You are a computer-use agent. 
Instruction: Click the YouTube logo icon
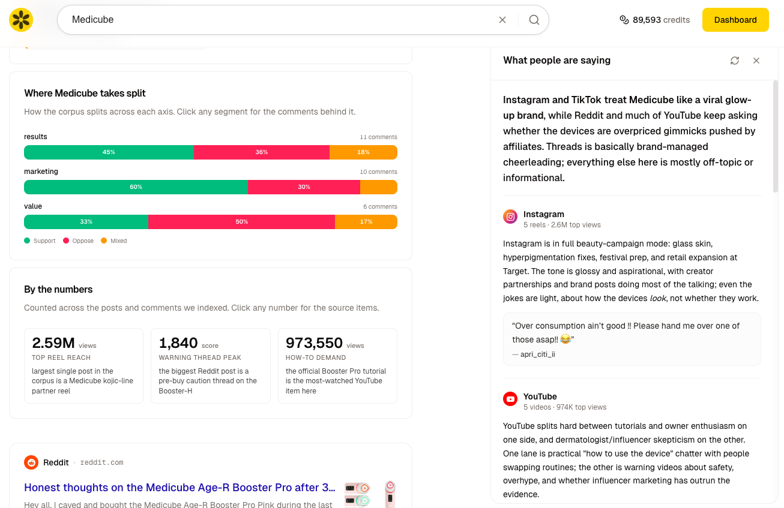click(x=510, y=399)
